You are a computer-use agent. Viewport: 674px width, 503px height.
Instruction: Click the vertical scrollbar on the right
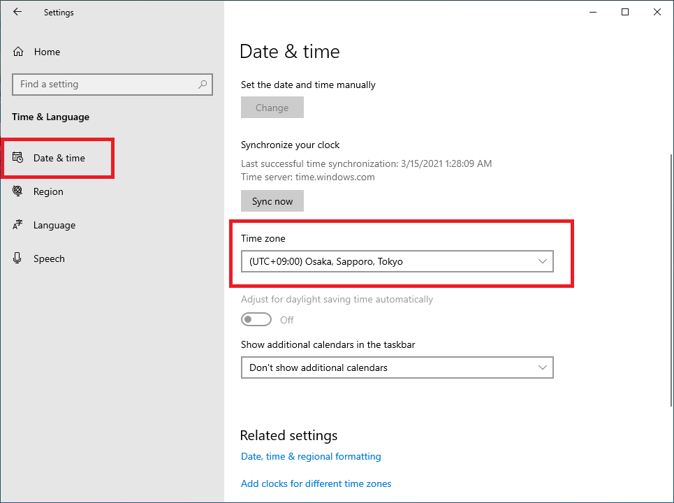coord(671,279)
